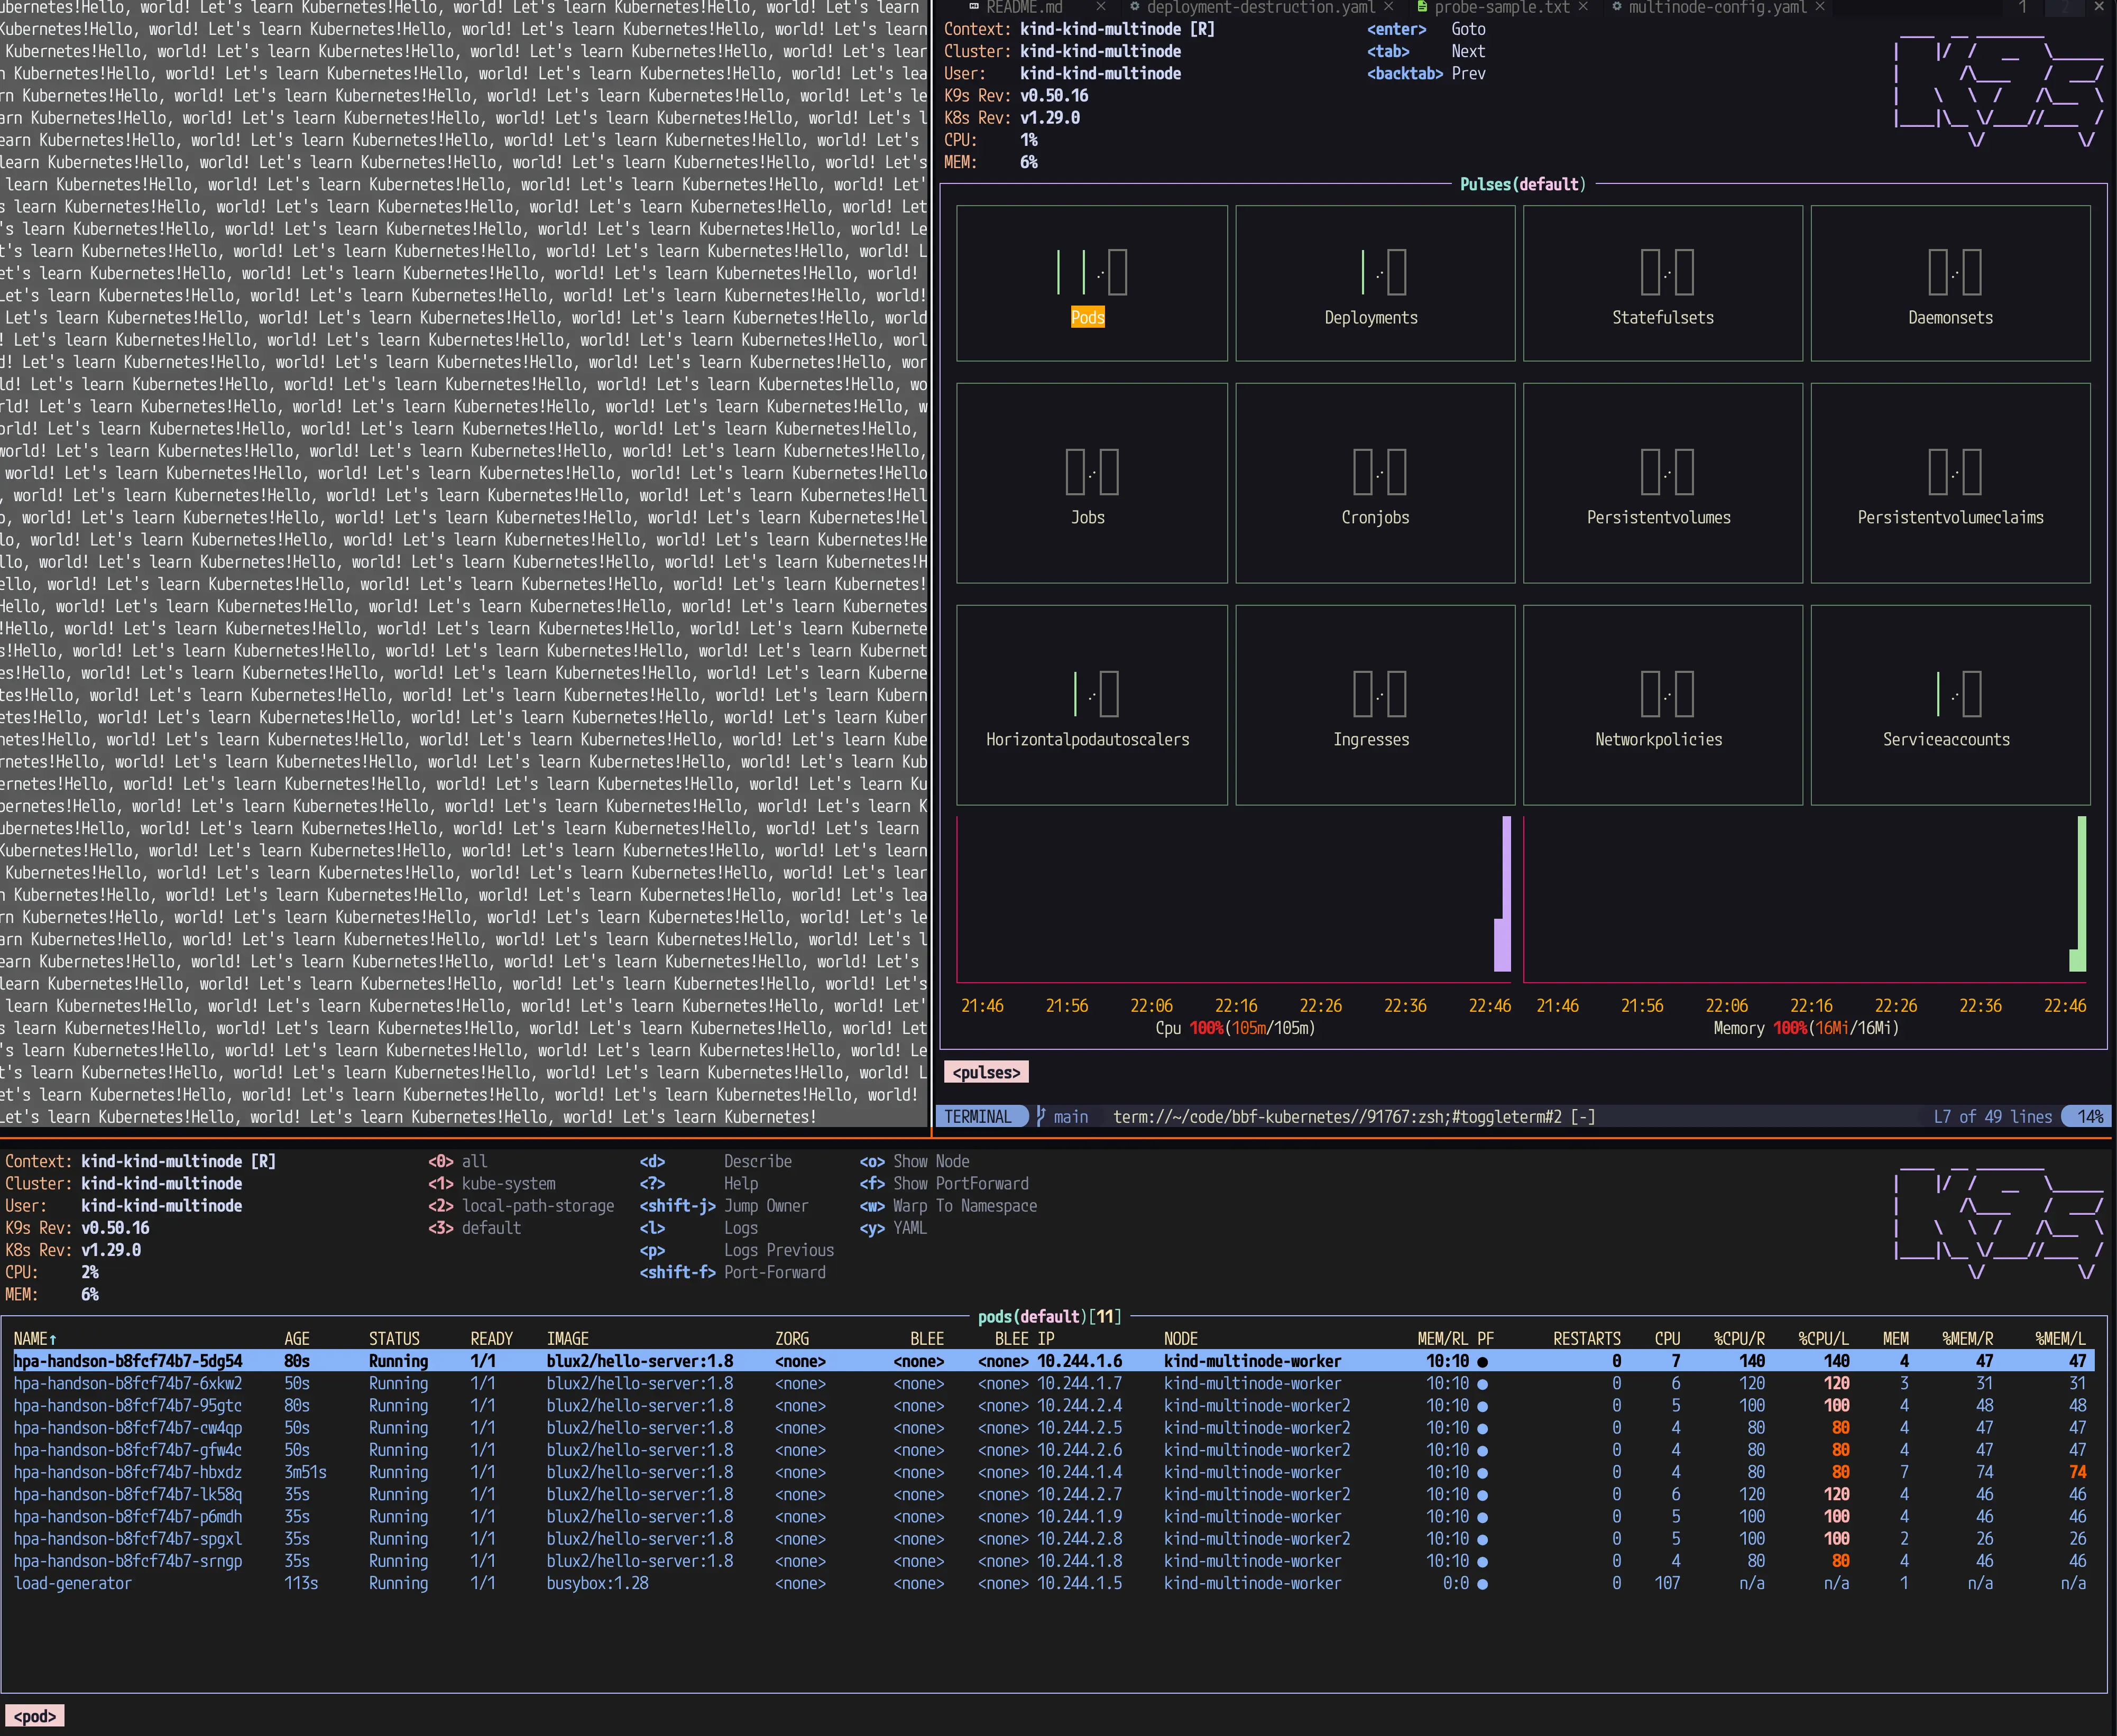Click the Statefulsets pulse chart
Viewport: 2117px width, 1736px height.
point(1666,272)
